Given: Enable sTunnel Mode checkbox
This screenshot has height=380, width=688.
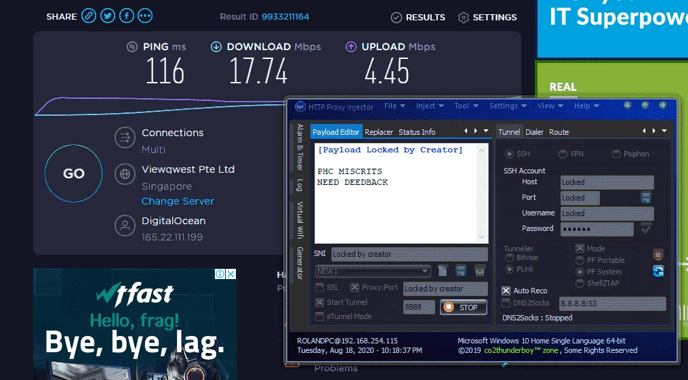Looking at the screenshot, I should pos(319,316).
